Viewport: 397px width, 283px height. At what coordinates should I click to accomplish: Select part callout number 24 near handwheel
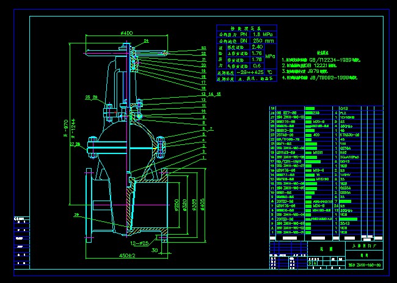pyautogui.click(x=146, y=40)
